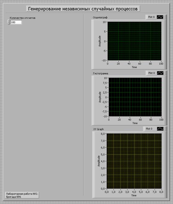This screenshot has height=204, width=173.
Task: Click Осцилограф Plot 0 line style icon
Action: [160, 17]
